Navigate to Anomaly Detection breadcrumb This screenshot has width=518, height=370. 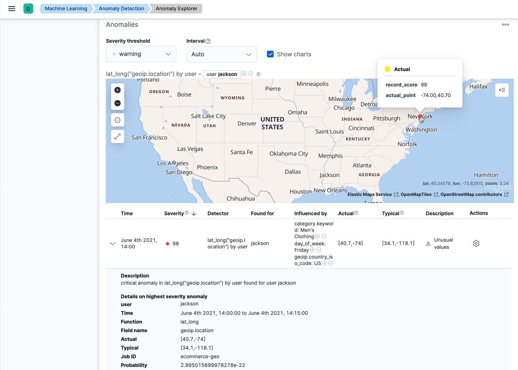pos(121,8)
